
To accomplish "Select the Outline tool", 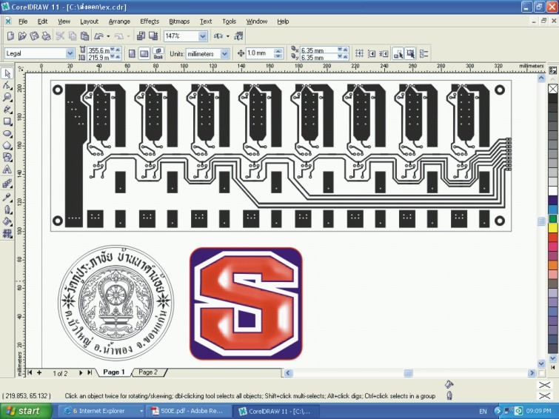I will pos(7,209).
